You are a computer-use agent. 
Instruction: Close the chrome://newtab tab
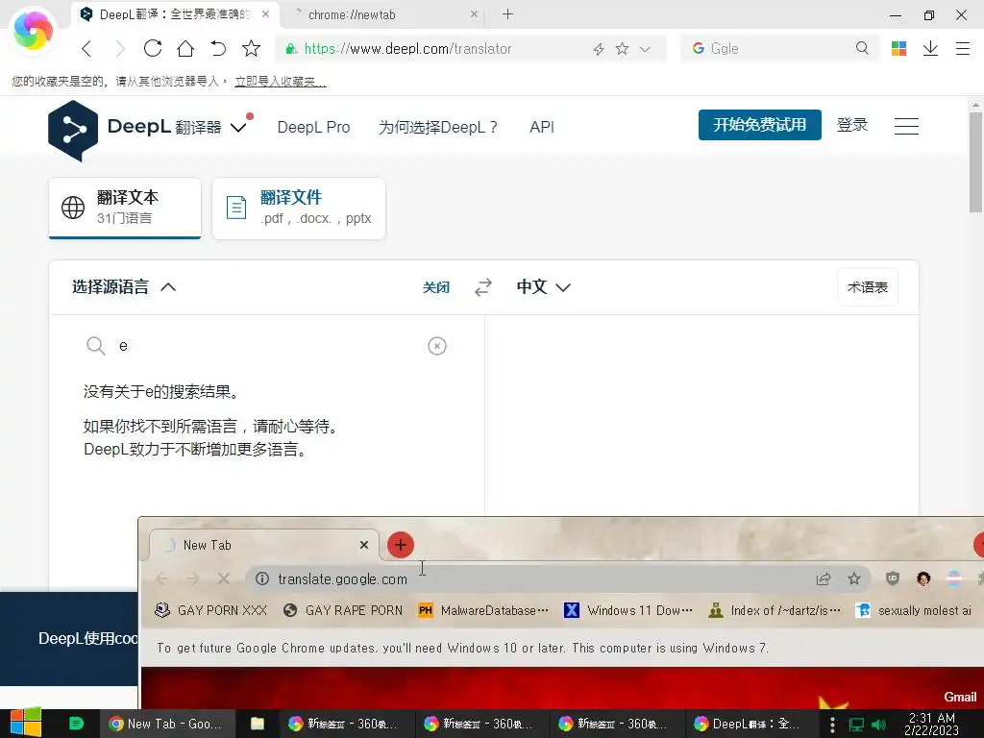(x=474, y=13)
